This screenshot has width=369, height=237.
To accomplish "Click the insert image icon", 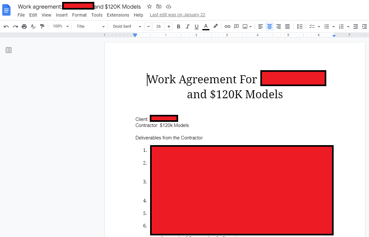I will [x=245, y=26].
